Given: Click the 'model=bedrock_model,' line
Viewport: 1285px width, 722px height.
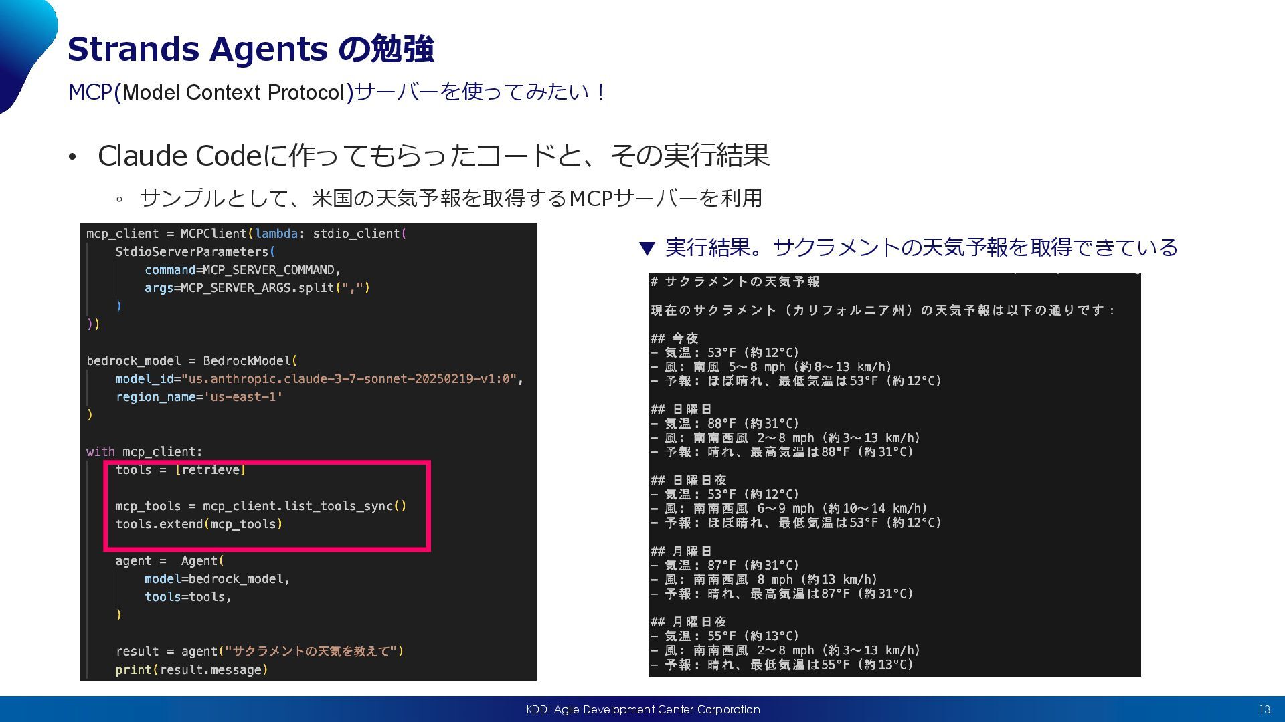Looking at the screenshot, I should 218,578.
